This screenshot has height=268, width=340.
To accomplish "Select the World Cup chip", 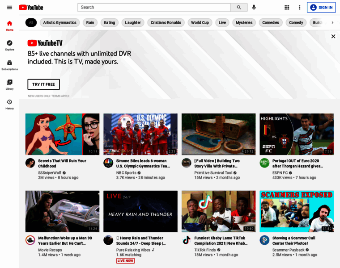I will point(200,22).
